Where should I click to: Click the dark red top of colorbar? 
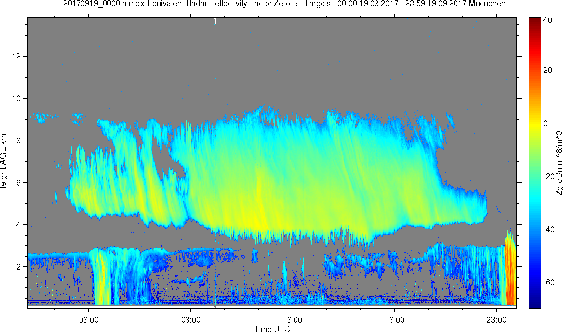coord(535,21)
